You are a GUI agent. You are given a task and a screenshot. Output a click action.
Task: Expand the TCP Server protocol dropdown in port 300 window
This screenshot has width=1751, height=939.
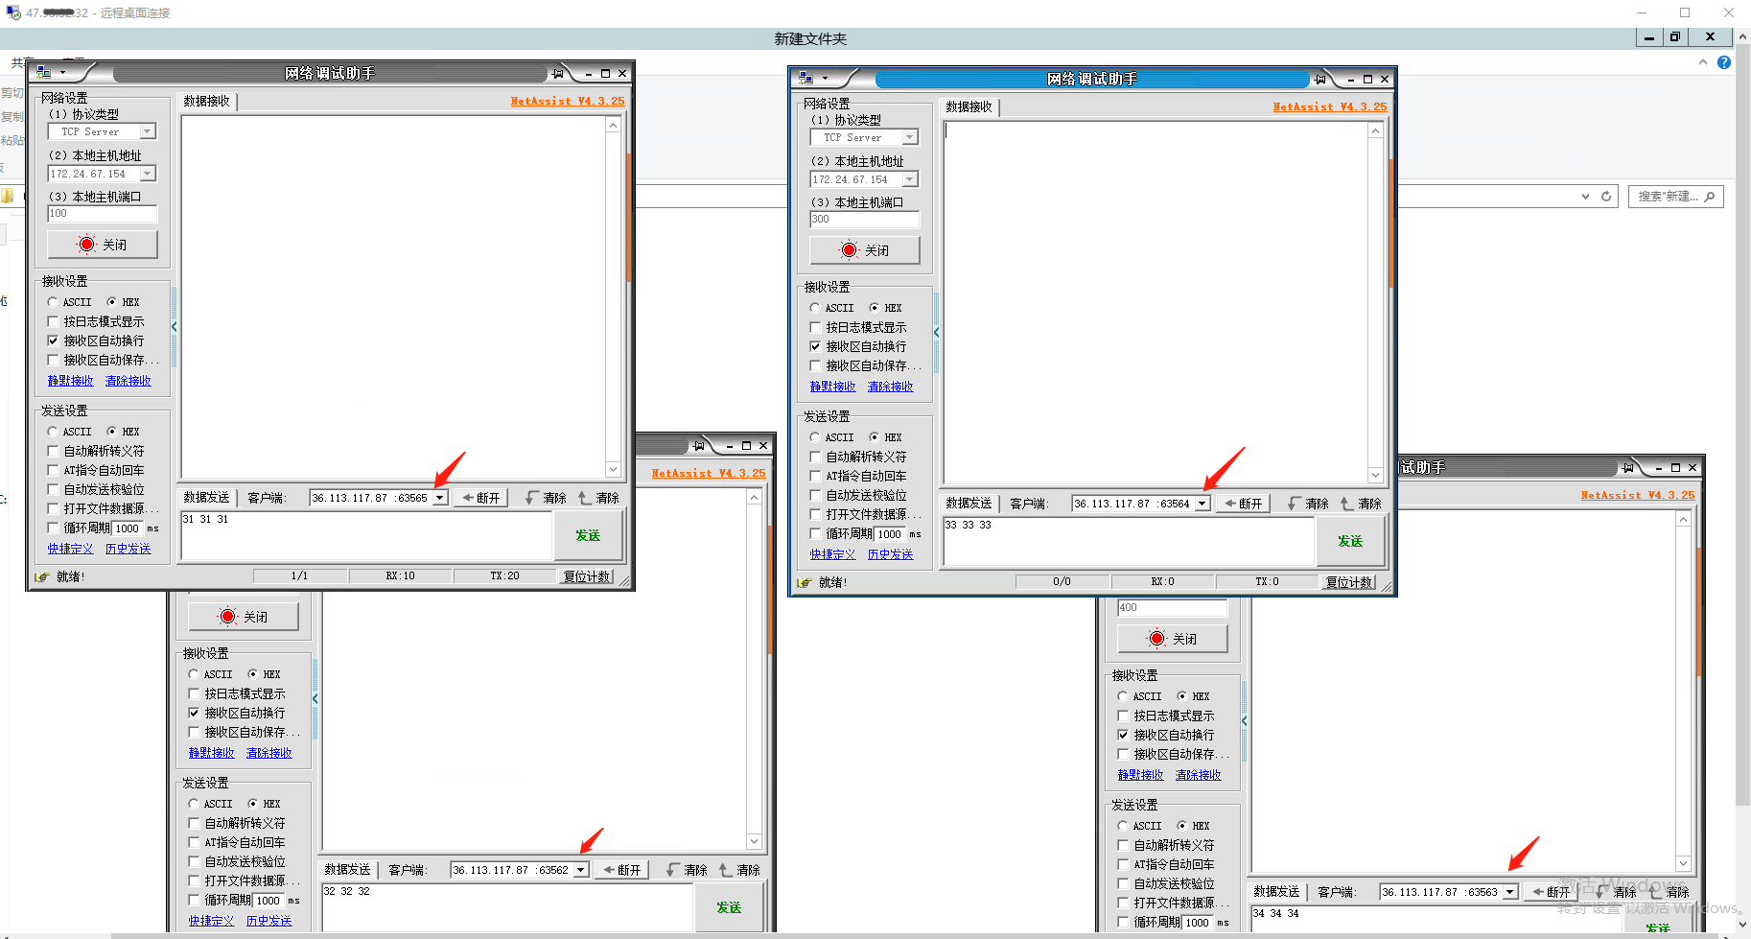coord(909,137)
